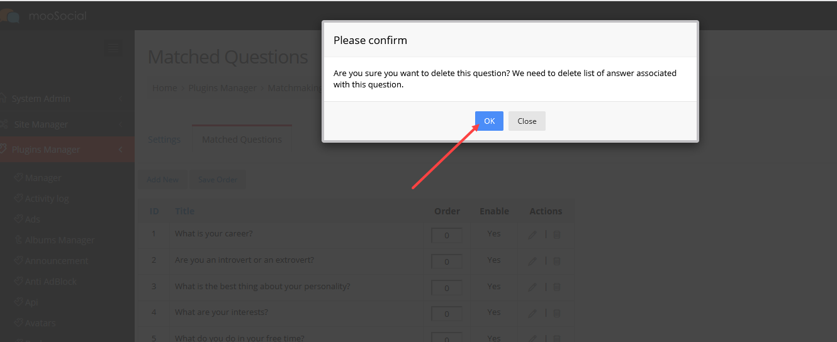Delete the 'What are your interests?' question

[x=557, y=313]
